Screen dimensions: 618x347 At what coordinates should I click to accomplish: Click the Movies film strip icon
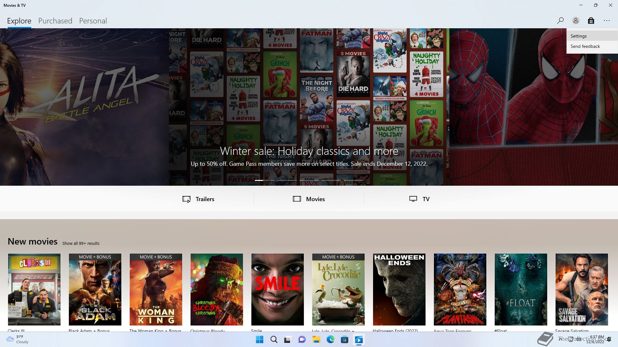click(297, 199)
